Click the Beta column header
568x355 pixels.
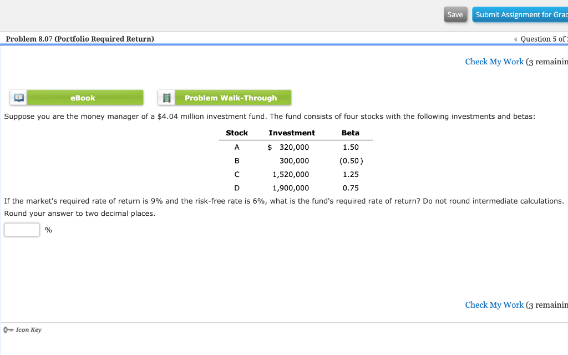pos(351,133)
